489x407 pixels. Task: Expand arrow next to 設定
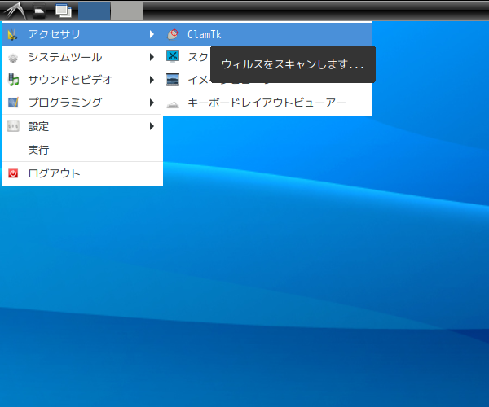coord(152,126)
